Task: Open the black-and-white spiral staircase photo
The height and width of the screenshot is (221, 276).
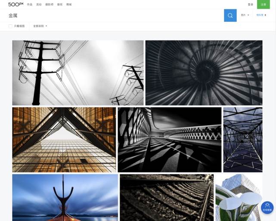Action: click(x=204, y=73)
